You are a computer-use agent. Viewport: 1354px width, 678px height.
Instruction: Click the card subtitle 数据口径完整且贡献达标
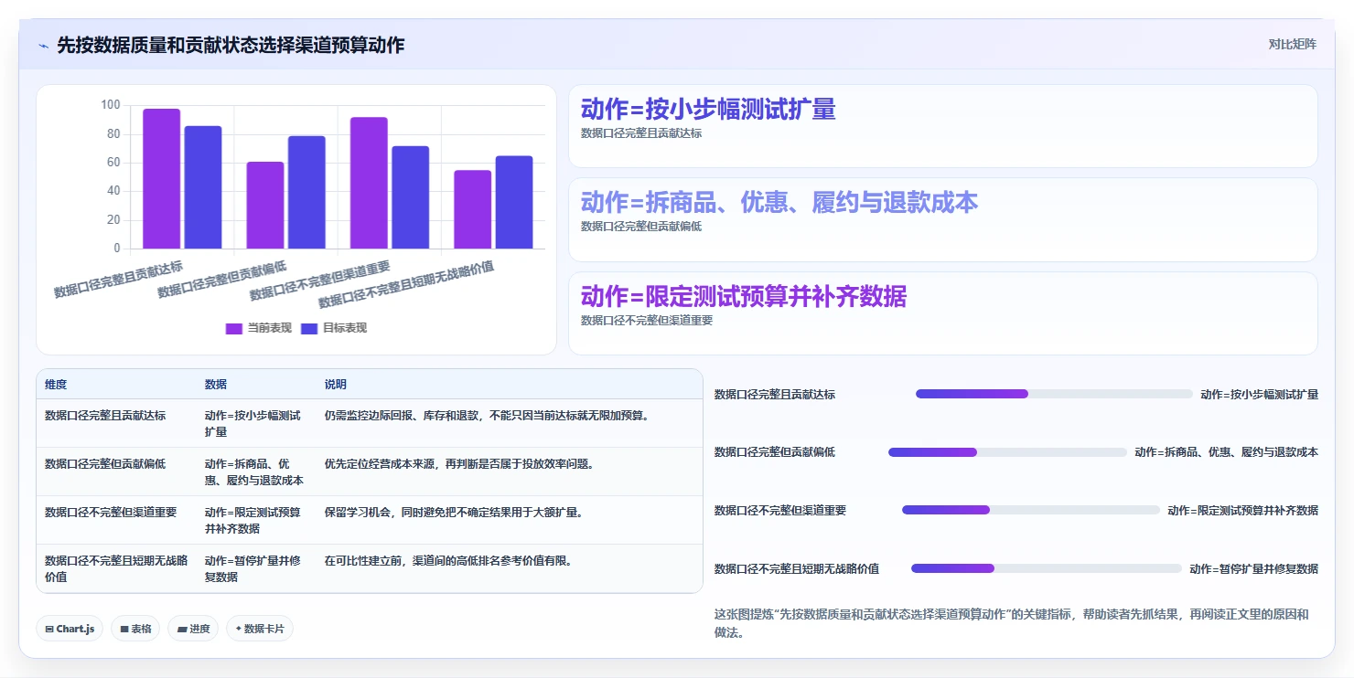[x=641, y=133]
